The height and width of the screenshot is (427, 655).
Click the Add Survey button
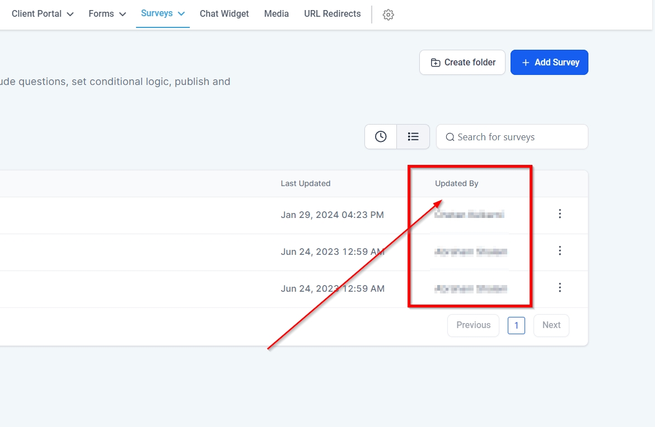[549, 63]
